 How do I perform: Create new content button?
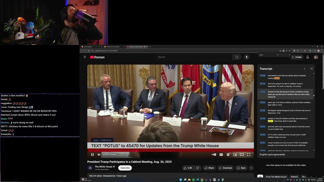(x=297, y=57)
